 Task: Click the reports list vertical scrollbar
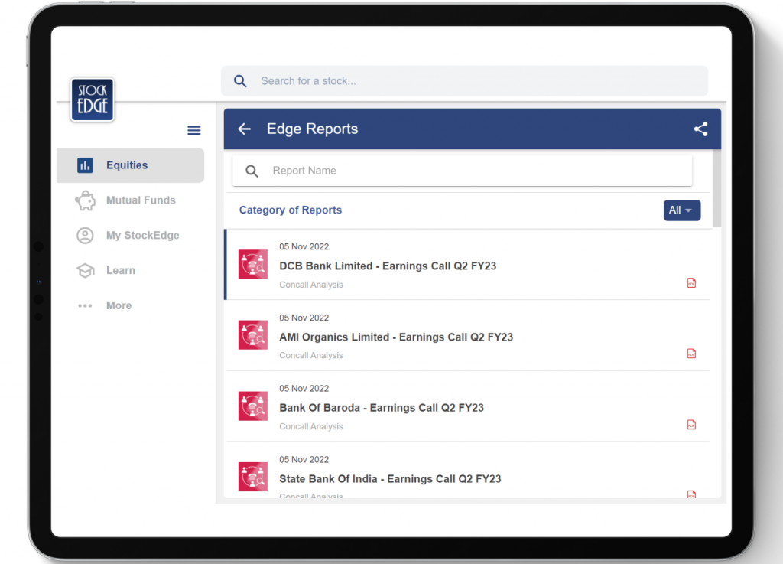coord(716,189)
